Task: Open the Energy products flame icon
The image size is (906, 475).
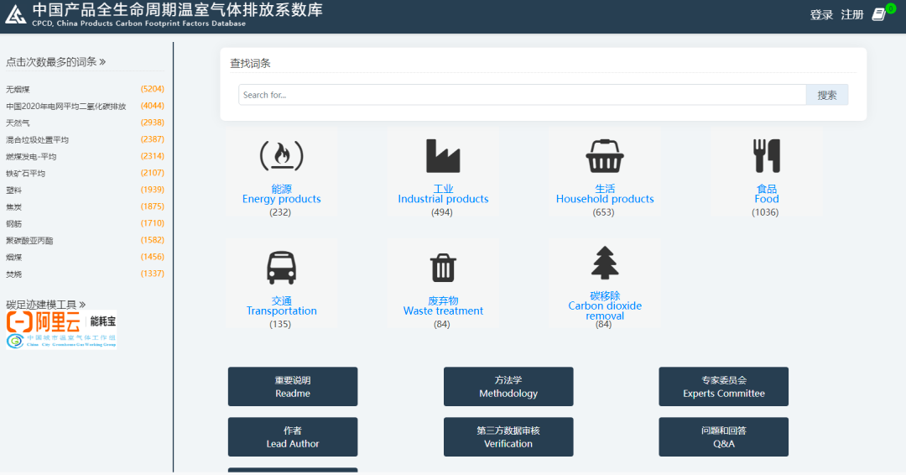Action: 281,155
